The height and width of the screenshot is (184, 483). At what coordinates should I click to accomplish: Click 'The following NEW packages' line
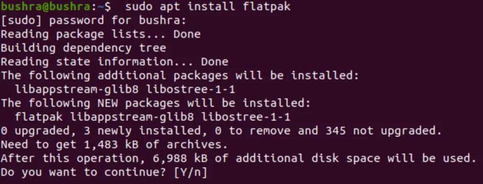click(156, 103)
